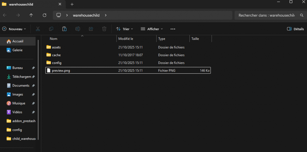Toggle the Détails pane
Viewport: 307px width, 152px height.
[295, 29]
